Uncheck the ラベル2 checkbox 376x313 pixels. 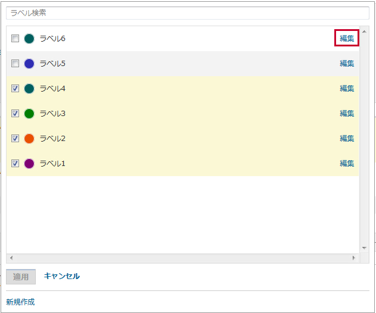[15, 139]
